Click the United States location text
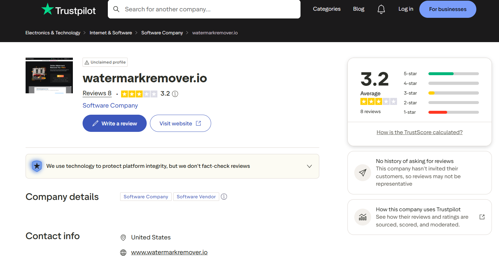Screen dimensions: 499x266 point(151,237)
